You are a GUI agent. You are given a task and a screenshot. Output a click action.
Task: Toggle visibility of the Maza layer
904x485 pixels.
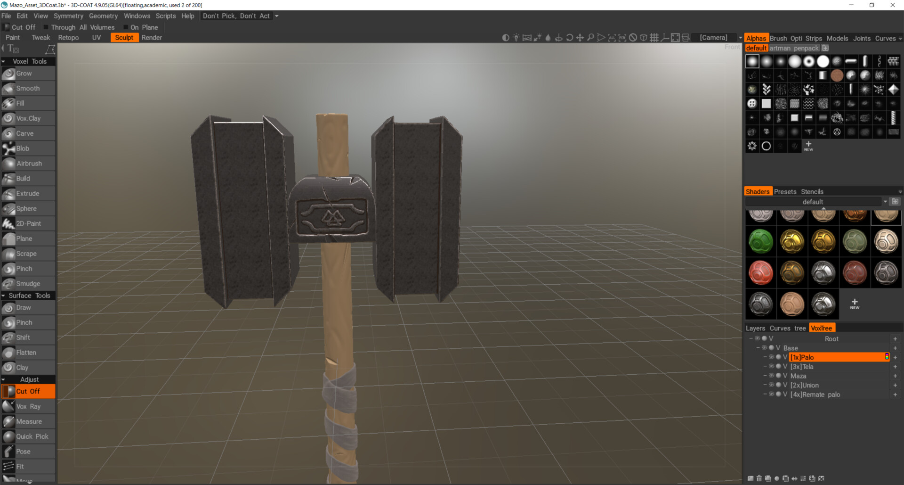[x=772, y=376]
